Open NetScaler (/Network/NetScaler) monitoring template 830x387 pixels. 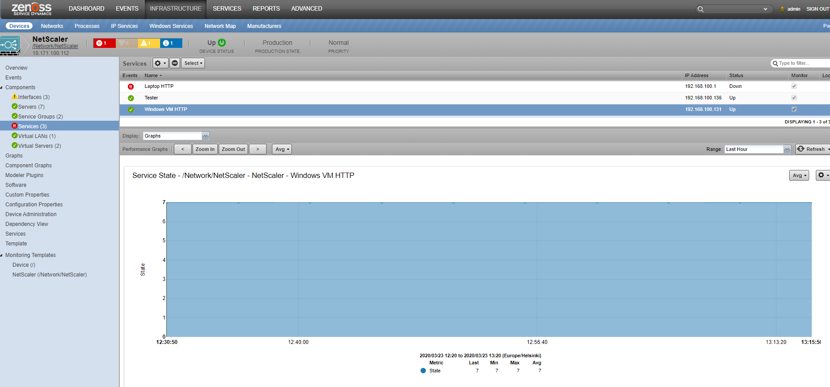pyautogui.click(x=50, y=275)
